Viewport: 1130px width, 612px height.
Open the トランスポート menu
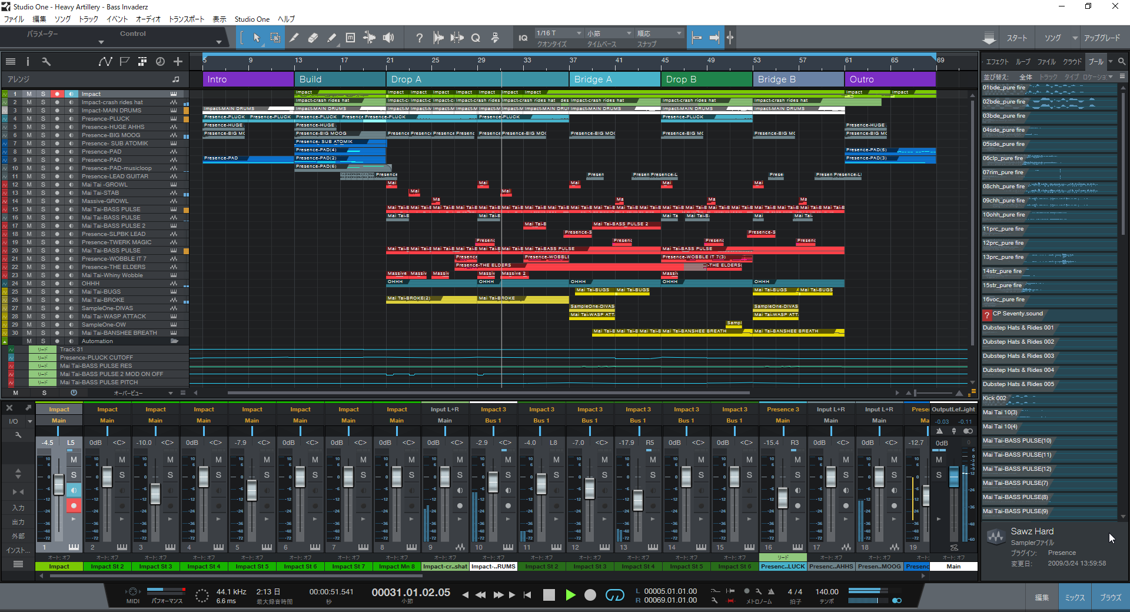coord(187,19)
